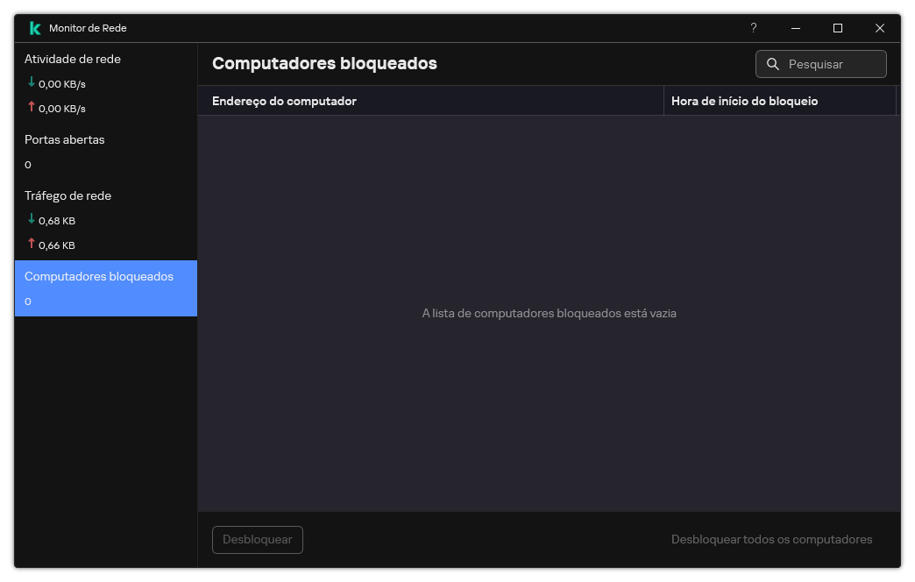The image size is (915, 582).
Task: Click the red upload arrow under Atividade de rede
Action: coord(31,107)
